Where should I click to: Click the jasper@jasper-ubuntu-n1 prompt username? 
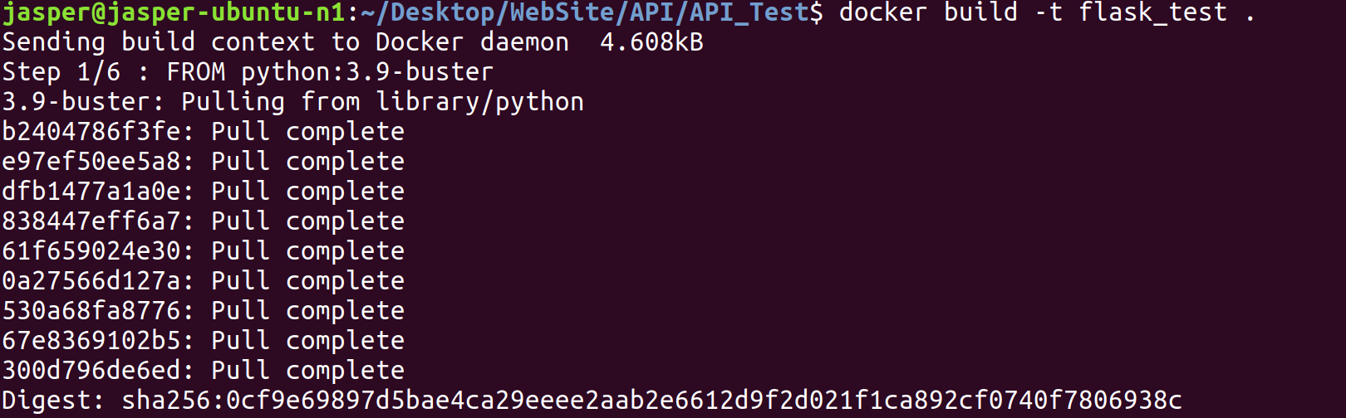(x=174, y=13)
